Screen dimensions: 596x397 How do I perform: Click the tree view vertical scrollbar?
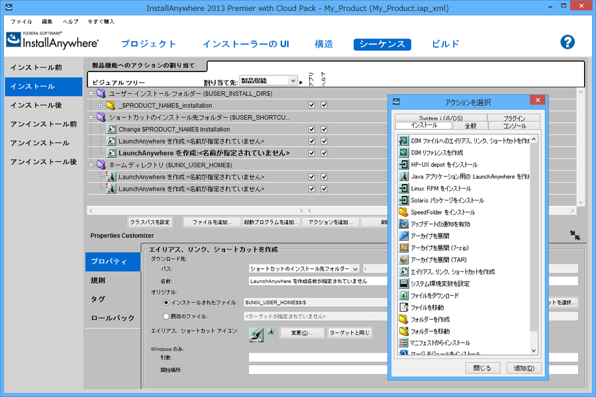(580, 147)
